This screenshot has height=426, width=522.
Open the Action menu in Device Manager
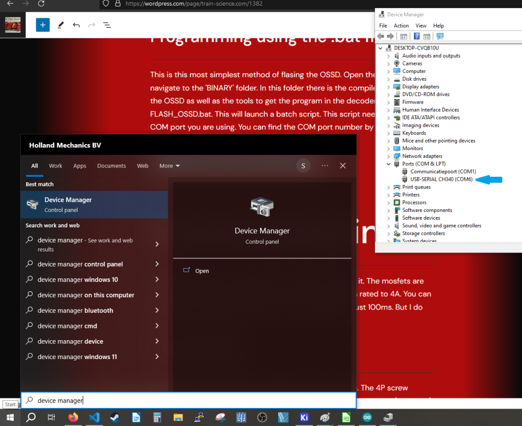pyautogui.click(x=401, y=26)
